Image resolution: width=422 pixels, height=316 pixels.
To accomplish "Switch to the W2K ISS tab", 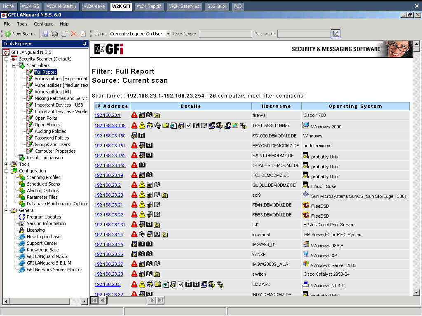I will [30, 7].
